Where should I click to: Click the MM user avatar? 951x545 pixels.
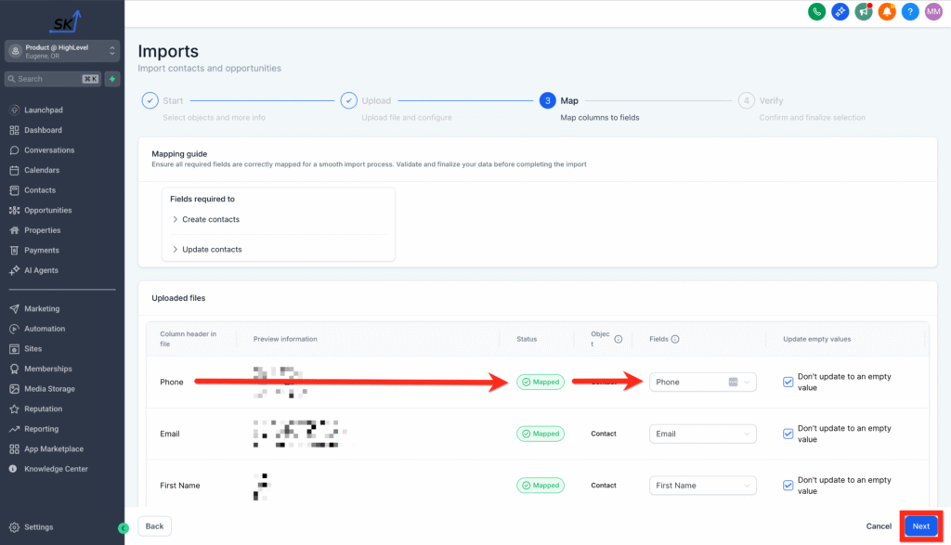point(933,12)
